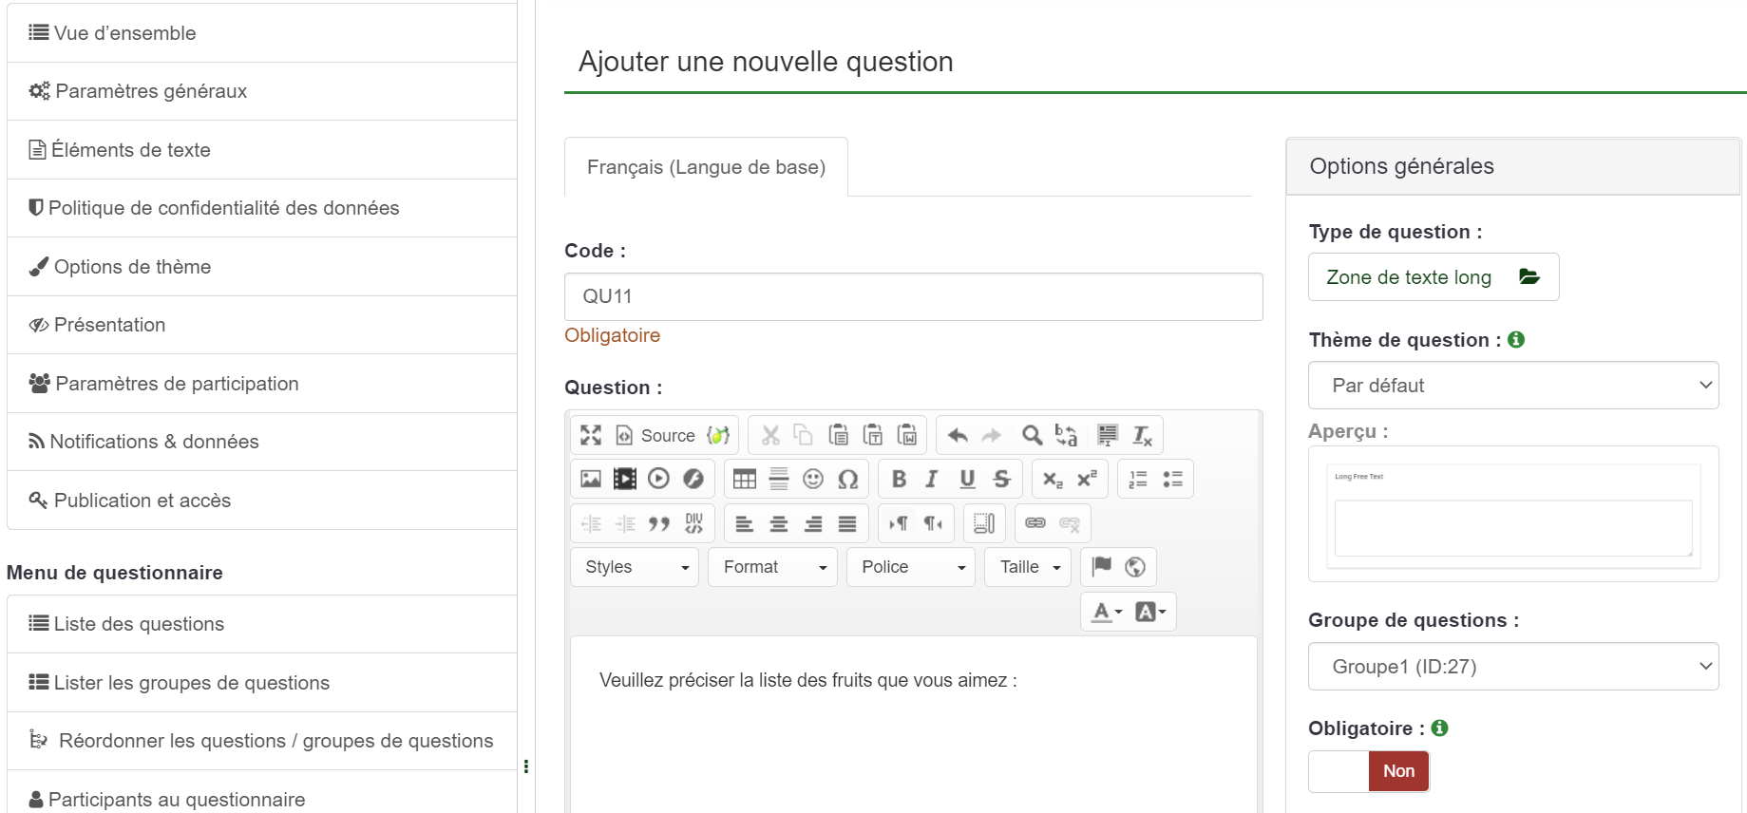Apply bold formatting
Viewport: 1747px width, 813px height.
click(x=899, y=479)
